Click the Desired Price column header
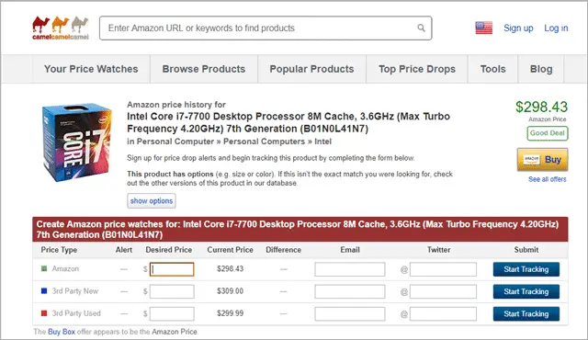588x340 pixels. (x=169, y=250)
